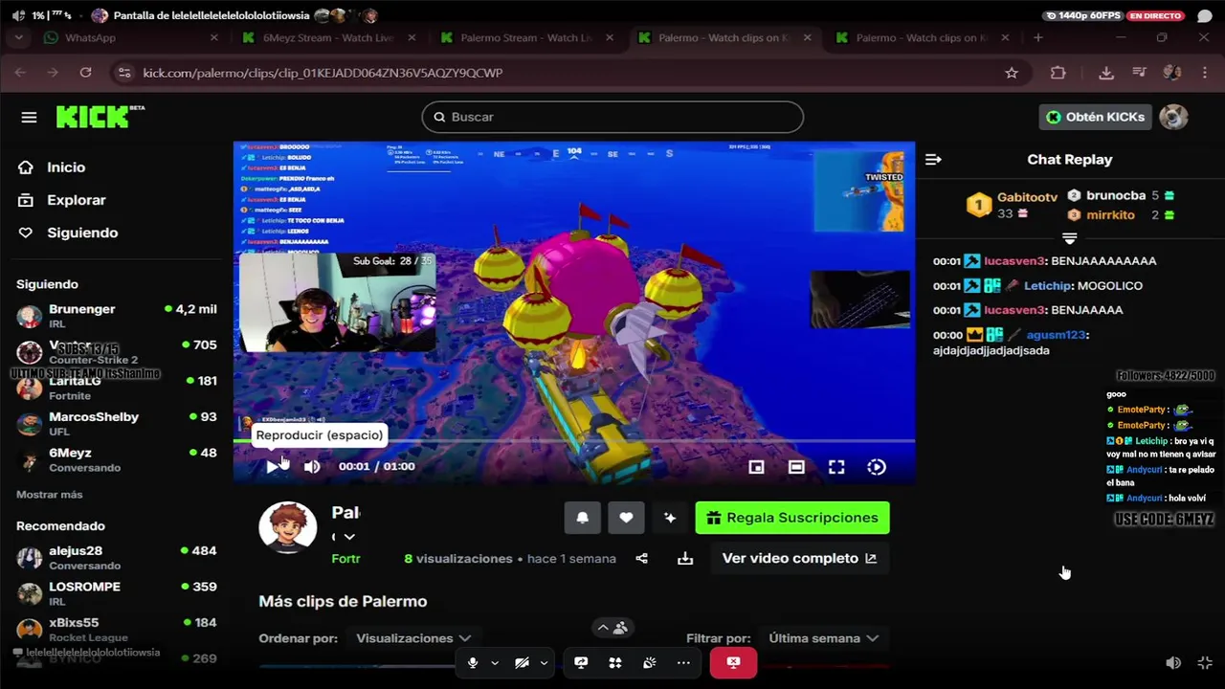Screen dimensions: 1225x689
Task: Open the Inicio home page
Action: 64,167
